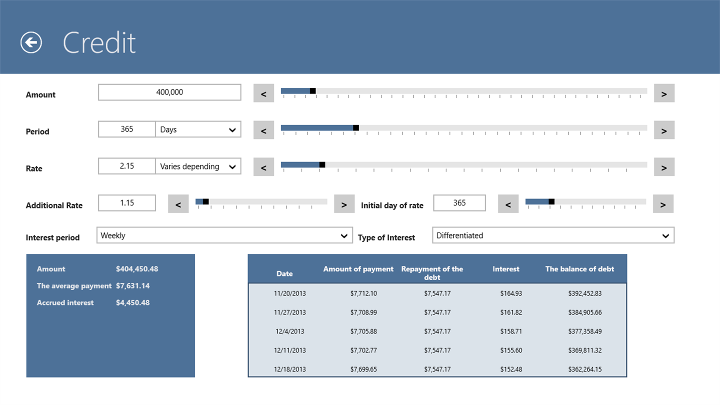Click the Amount input field showing 400,000
This screenshot has height=405, width=720.
pyautogui.click(x=169, y=92)
